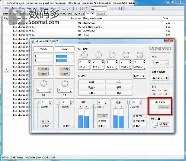Click the MMIDI volume - button
Screen dimensions: 186x161
pyautogui.click(x=92, y=93)
